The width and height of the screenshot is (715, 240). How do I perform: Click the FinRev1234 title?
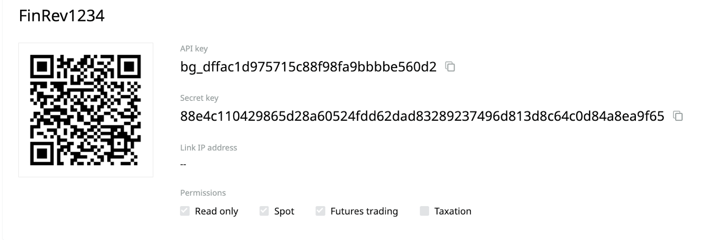62,16
